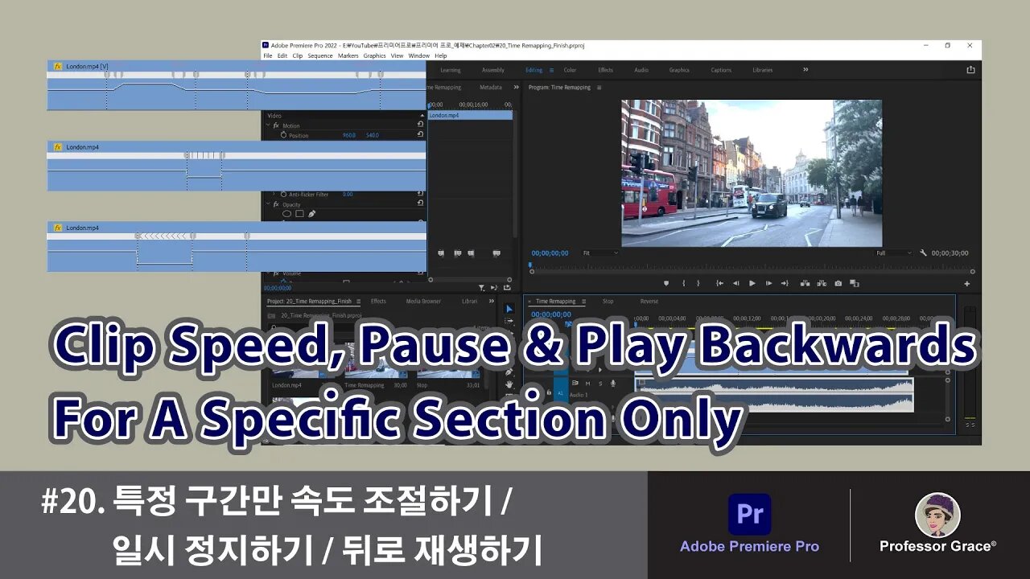1030x579 pixels.
Task: Export frame with camera icon
Action: pyautogui.click(x=838, y=283)
